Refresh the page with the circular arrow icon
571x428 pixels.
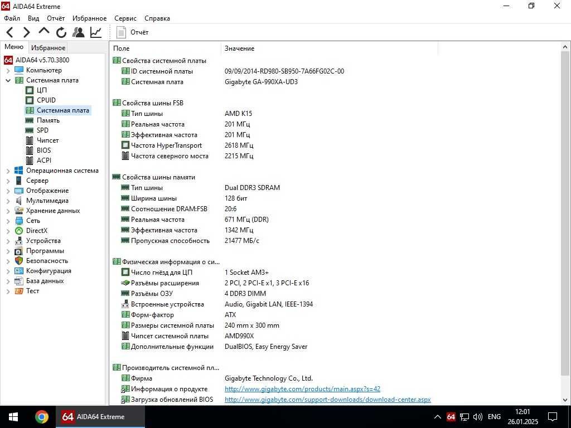coord(61,32)
